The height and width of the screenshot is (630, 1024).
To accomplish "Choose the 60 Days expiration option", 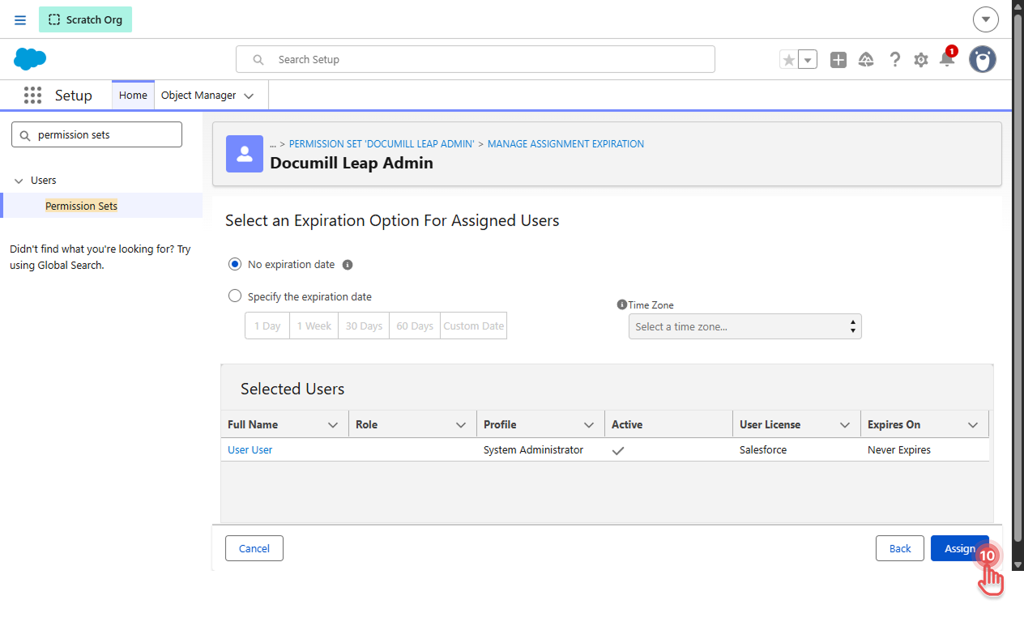I will pyautogui.click(x=415, y=326).
